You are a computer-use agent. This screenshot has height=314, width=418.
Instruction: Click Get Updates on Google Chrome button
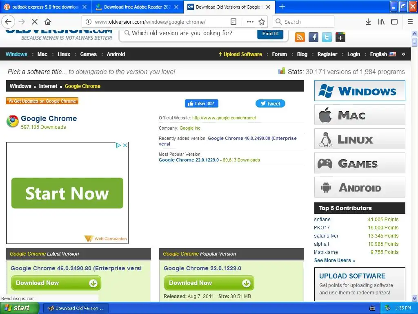coord(42,101)
